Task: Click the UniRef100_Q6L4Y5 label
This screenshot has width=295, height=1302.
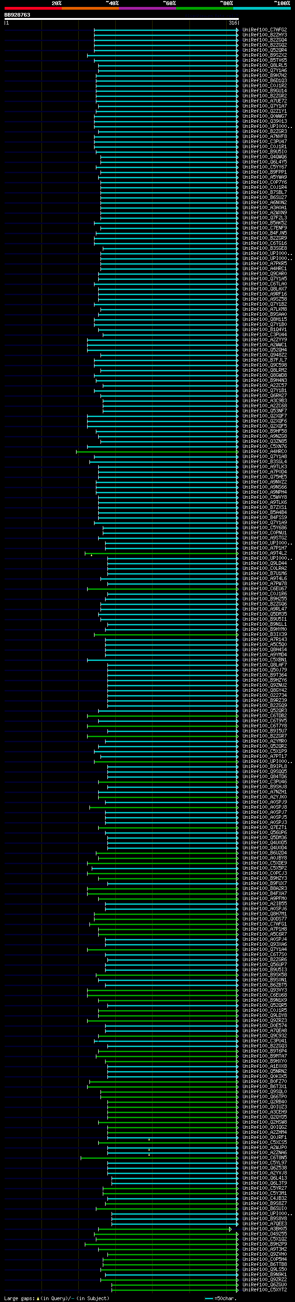Action: pyautogui.click(x=265, y=162)
